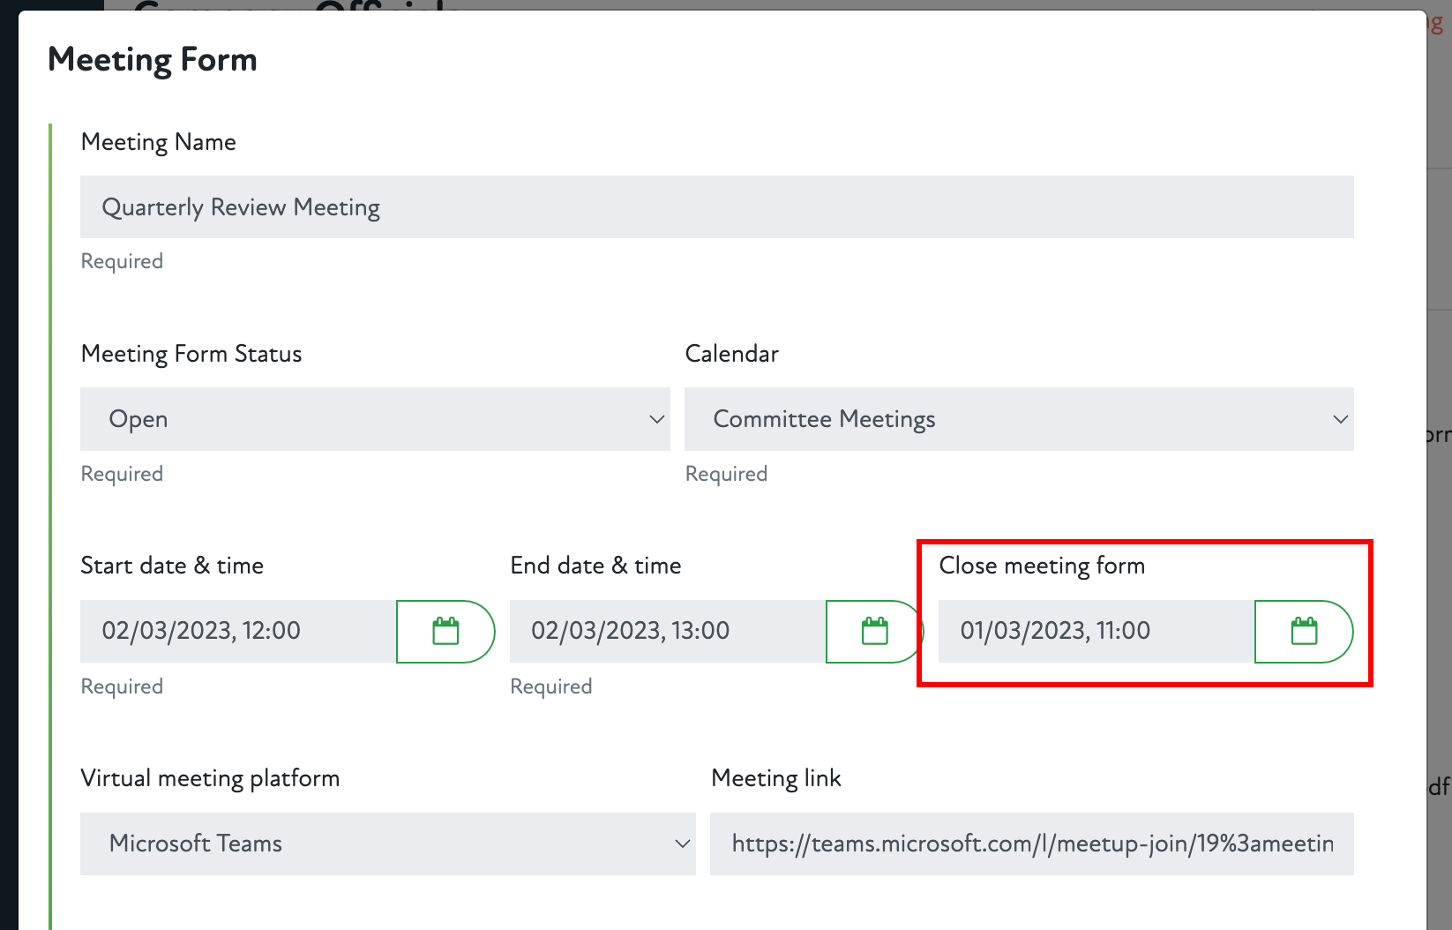This screenshot has height=930, width=1452.
Task: Click the Quarterly Review Meeting name field
Action: [x=716, y=207]
